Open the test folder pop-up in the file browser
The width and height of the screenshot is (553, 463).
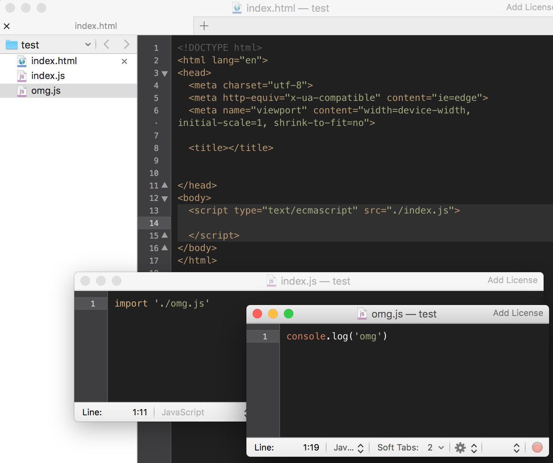click(x=48, y=45)
